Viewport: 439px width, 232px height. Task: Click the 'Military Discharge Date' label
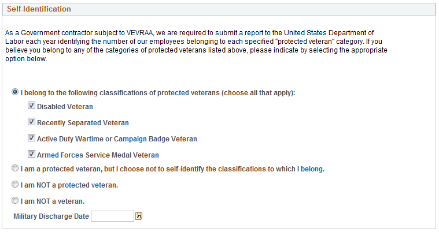51,216
